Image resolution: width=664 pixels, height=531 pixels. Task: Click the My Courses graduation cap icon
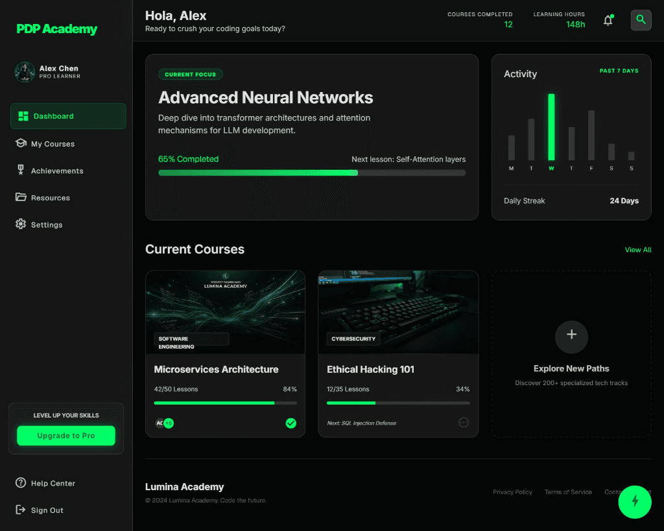click(21, 143)
